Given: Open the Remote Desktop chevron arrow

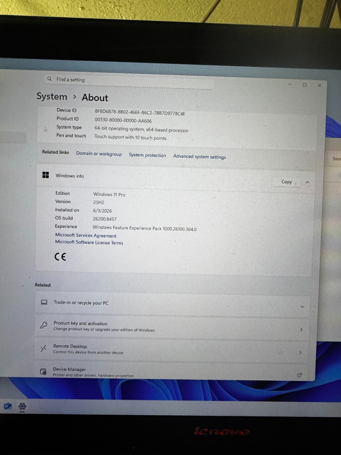Looking at the screenshot, I should (300, 352).
